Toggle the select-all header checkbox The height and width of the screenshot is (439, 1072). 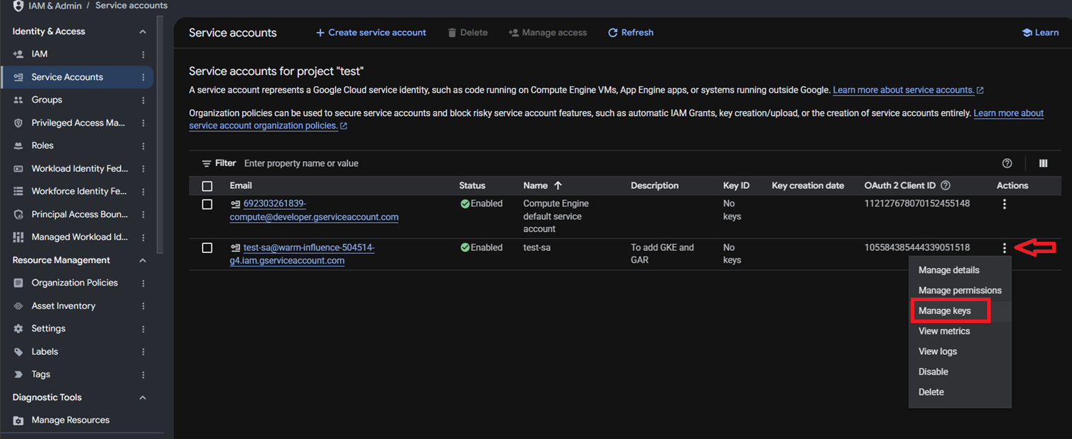[207, 186]
